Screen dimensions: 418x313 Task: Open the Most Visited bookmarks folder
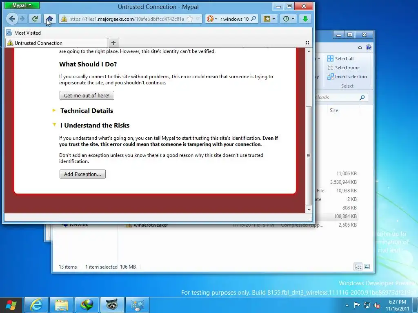(x=24, y=33)
